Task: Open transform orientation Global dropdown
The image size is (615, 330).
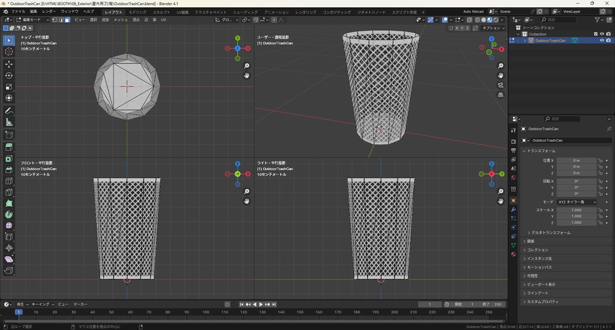Action: pyautogui.click(x=226, y=20)
